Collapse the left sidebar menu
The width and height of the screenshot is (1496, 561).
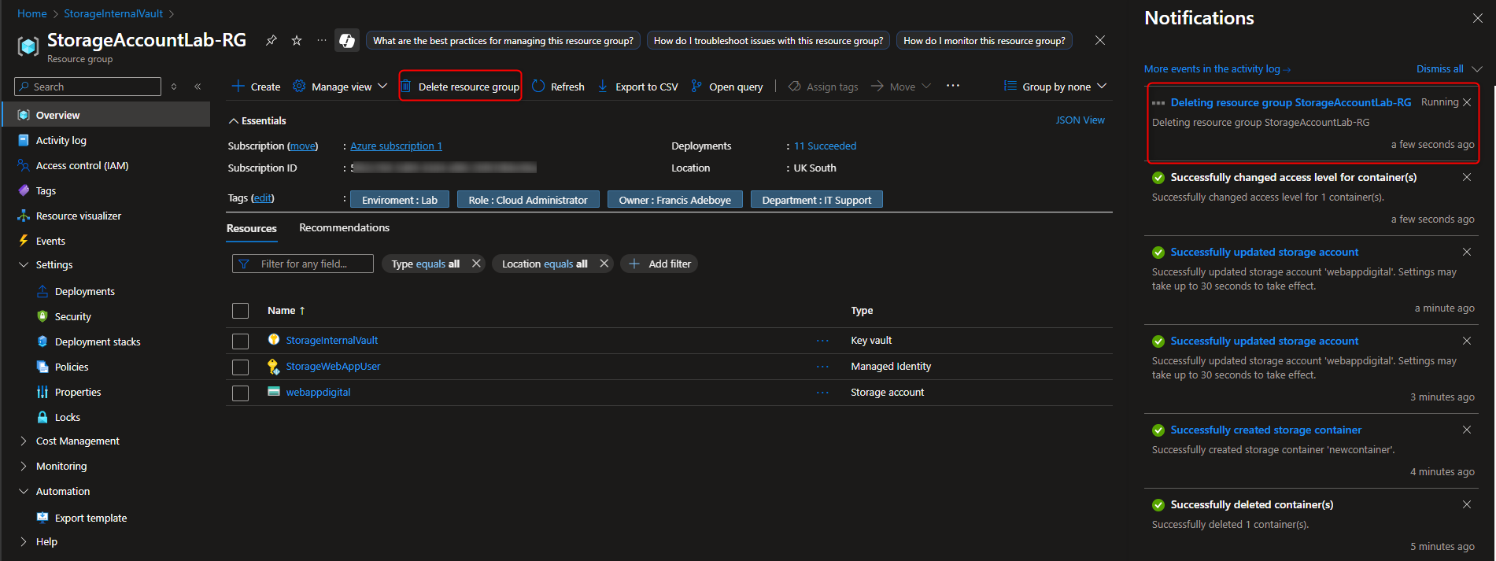point(198,87)
